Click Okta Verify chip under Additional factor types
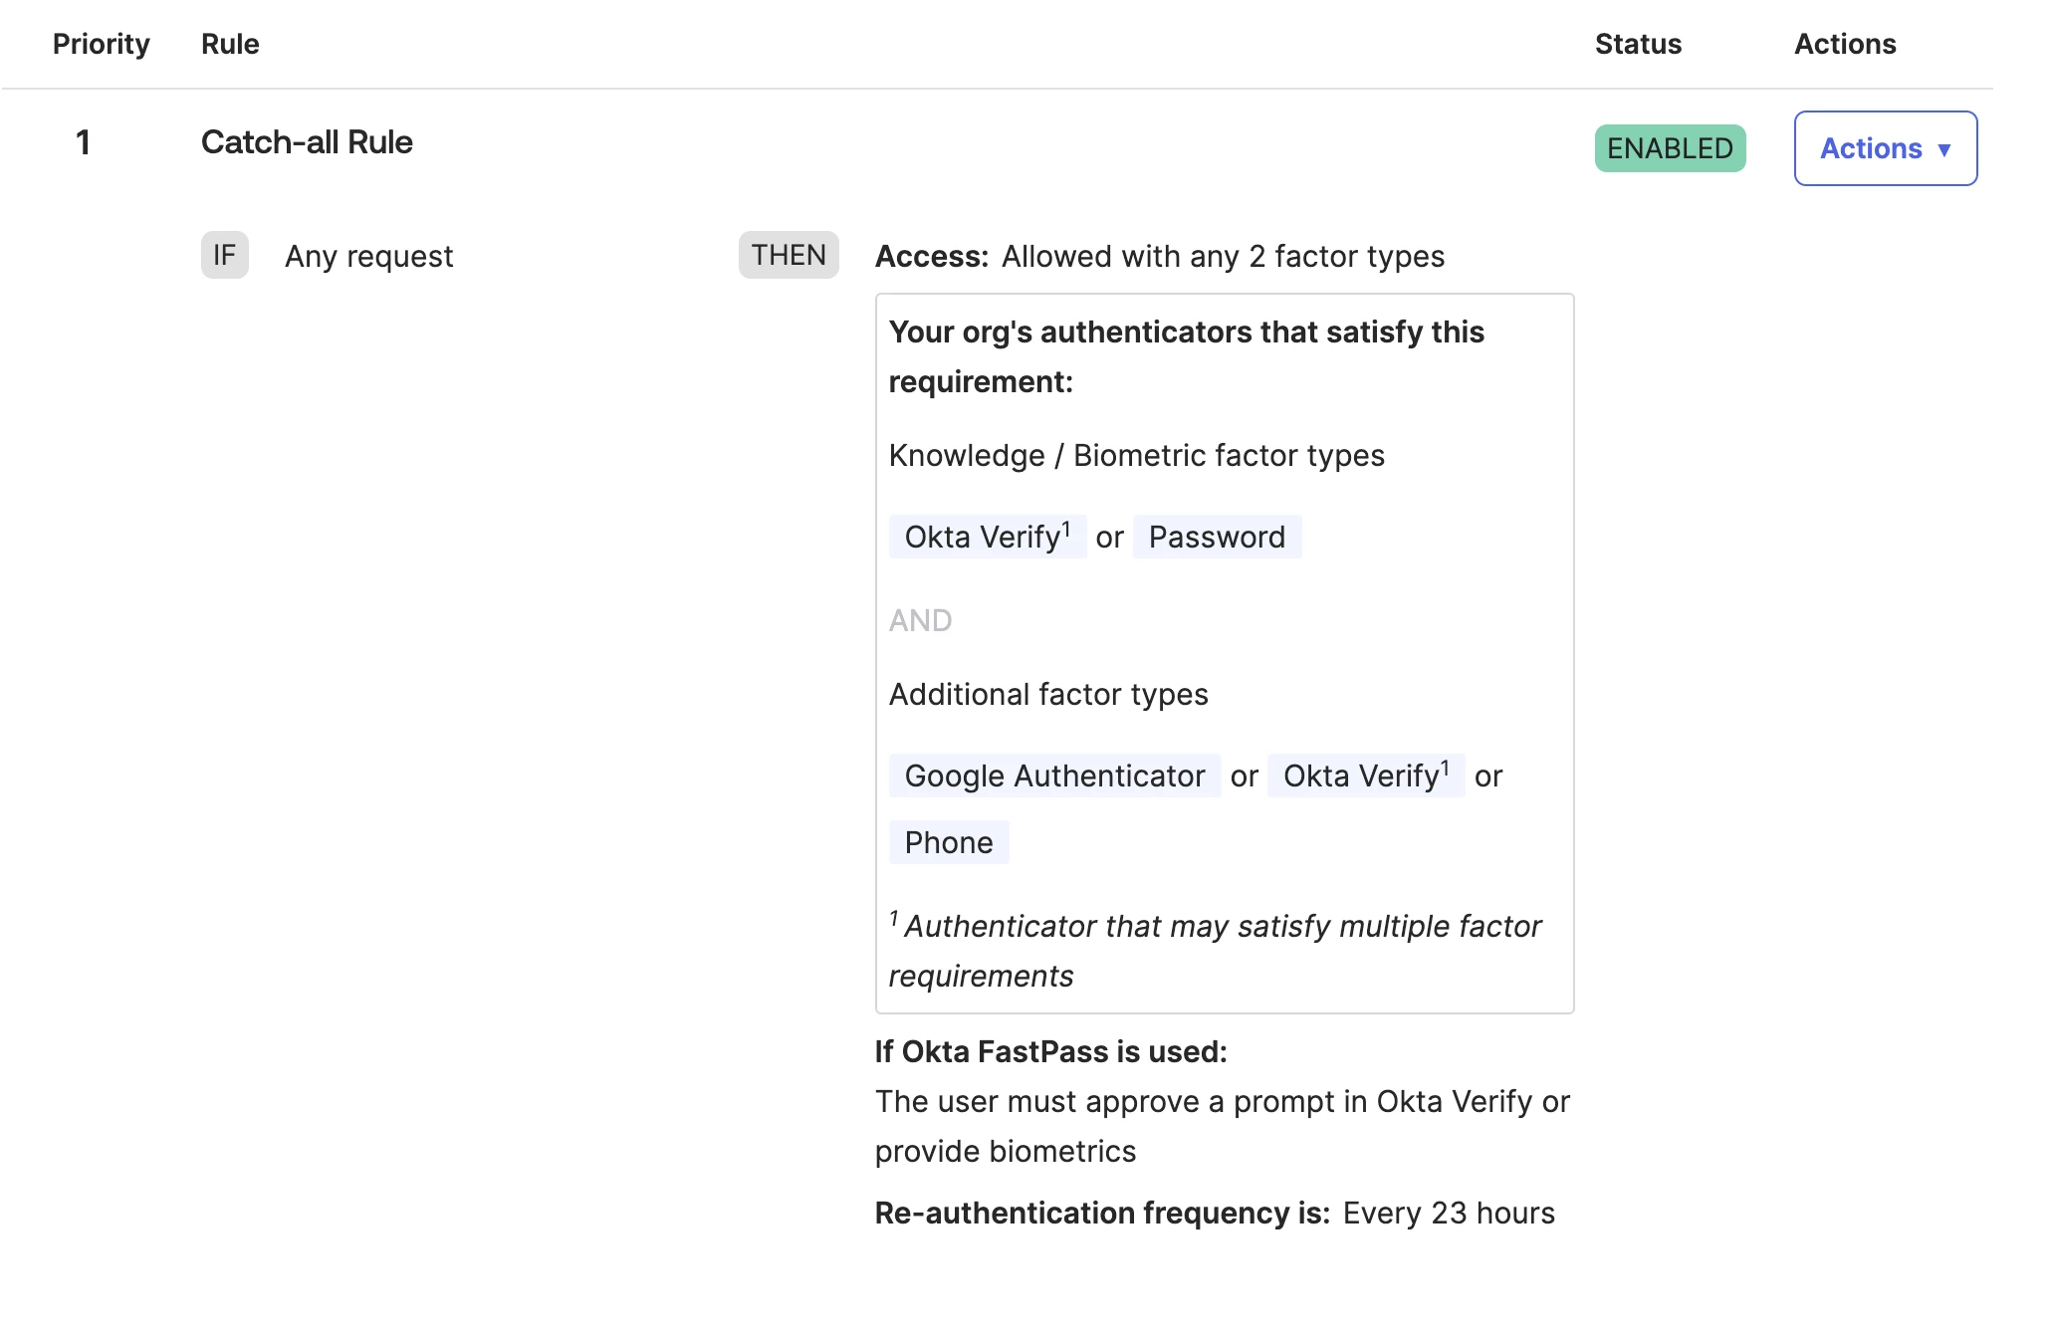 (x=1366, y=776)
